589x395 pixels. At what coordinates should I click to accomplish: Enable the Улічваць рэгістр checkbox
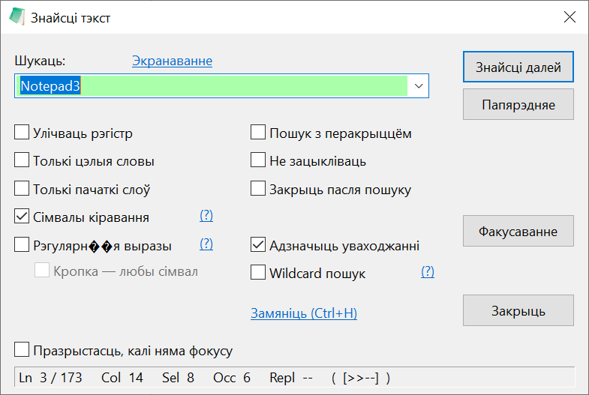(x=22, y=133)
